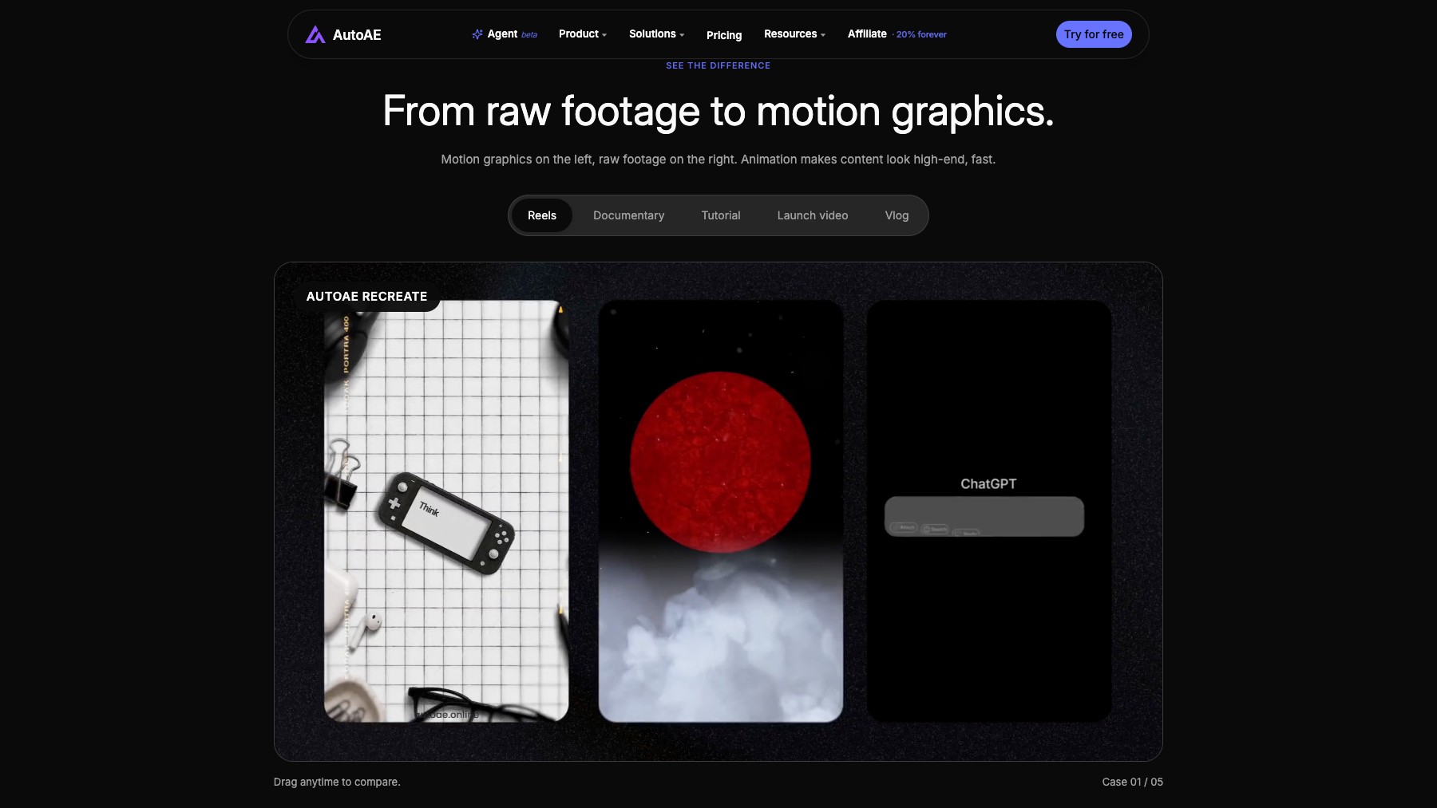Click the AutoAE logo icon
1437x808 pixels.
[x=315, y=34]
